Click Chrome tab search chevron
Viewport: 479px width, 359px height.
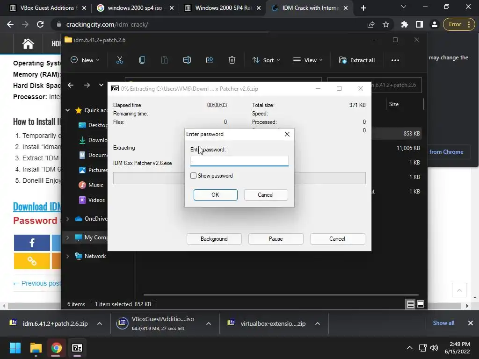[404, 7]
